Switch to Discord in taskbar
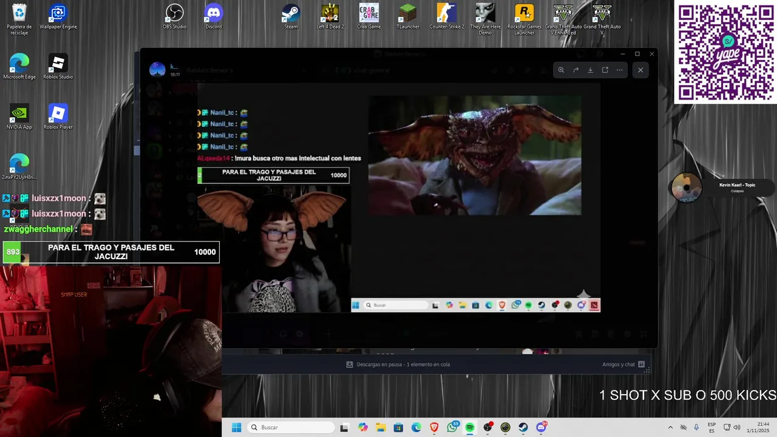777x437 pixels. point(541,427)
